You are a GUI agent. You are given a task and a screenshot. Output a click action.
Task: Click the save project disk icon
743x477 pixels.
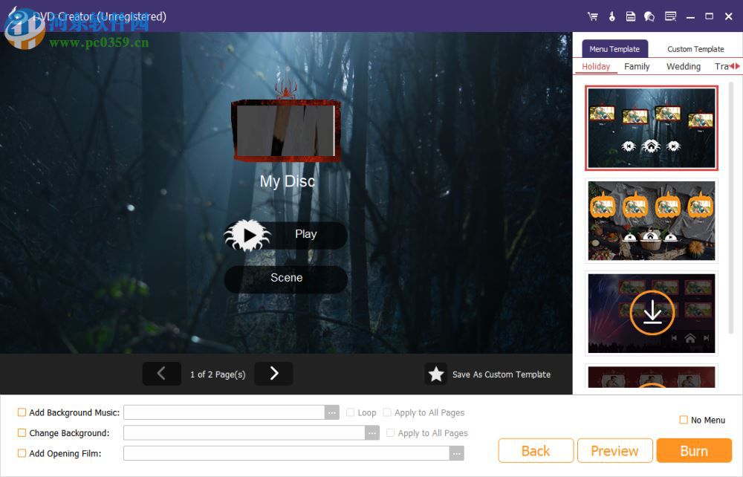coord(630,16)
